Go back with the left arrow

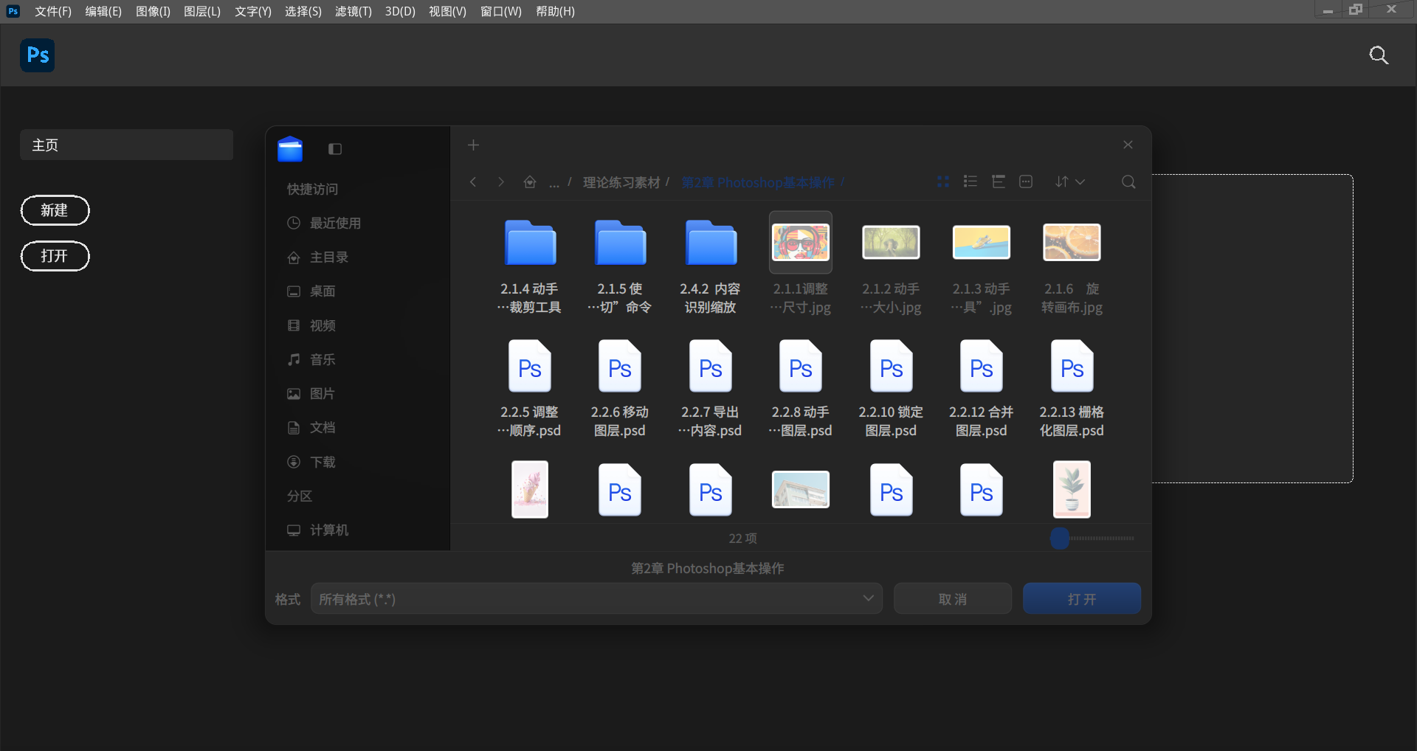coord(473,181)
